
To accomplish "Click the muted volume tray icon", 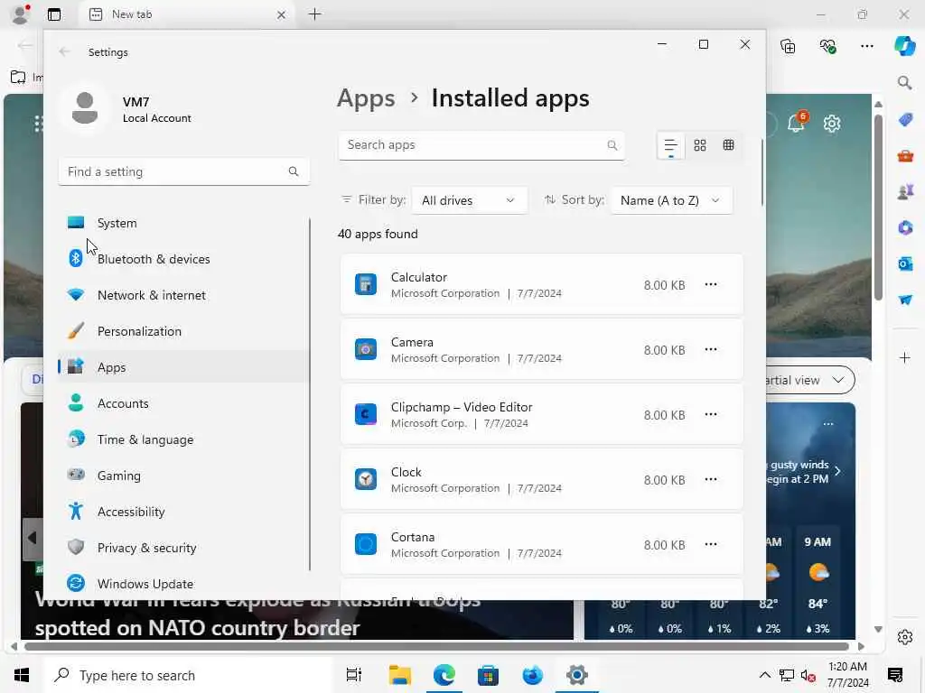I will 808,675.
